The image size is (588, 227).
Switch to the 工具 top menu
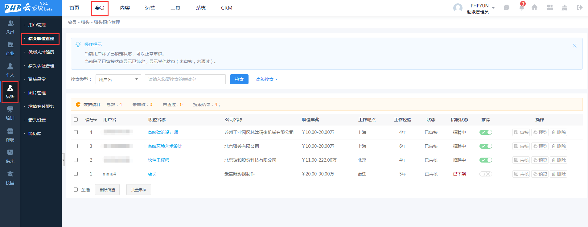pyautogui.click(x=175, y=8)
